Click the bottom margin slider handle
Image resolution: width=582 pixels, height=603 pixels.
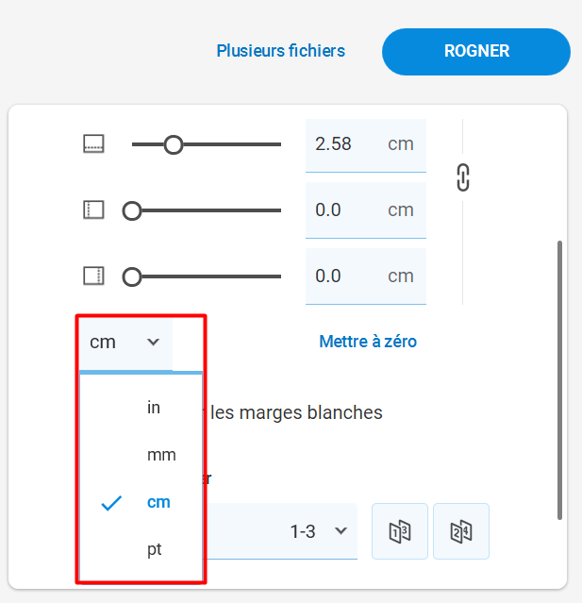click(174, 144)
